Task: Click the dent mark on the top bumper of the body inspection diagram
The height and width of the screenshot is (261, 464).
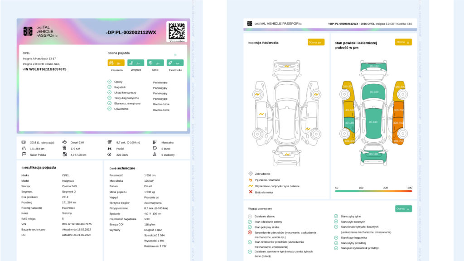Action: point(287,66)
